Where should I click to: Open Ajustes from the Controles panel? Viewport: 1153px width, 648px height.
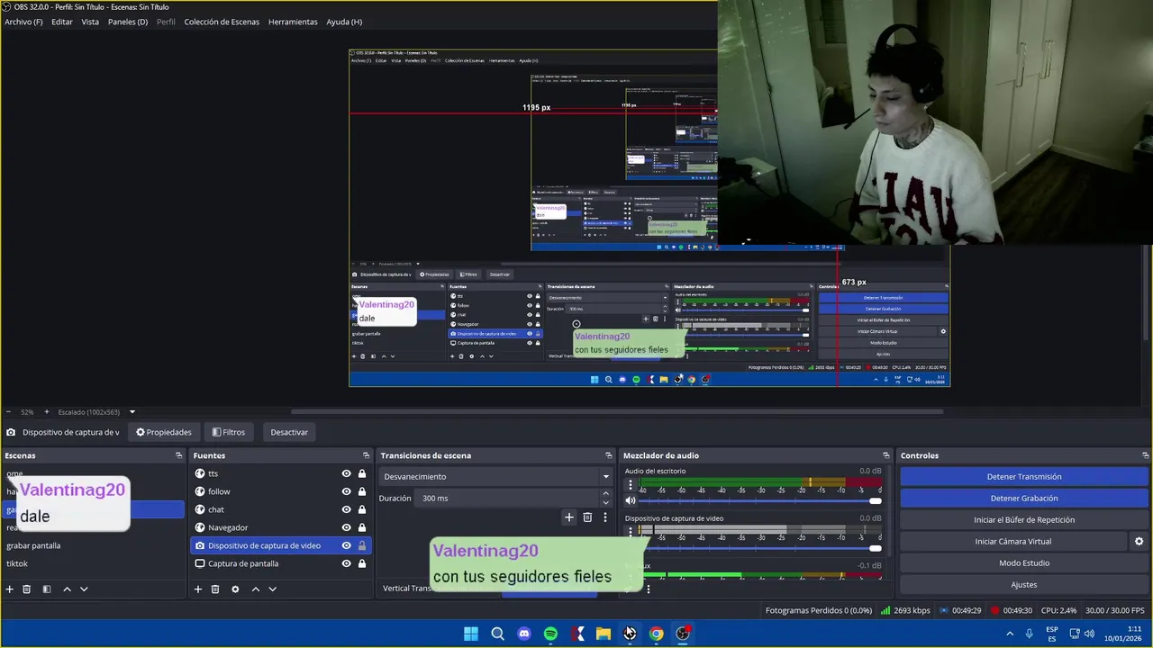coord(1024,585)
